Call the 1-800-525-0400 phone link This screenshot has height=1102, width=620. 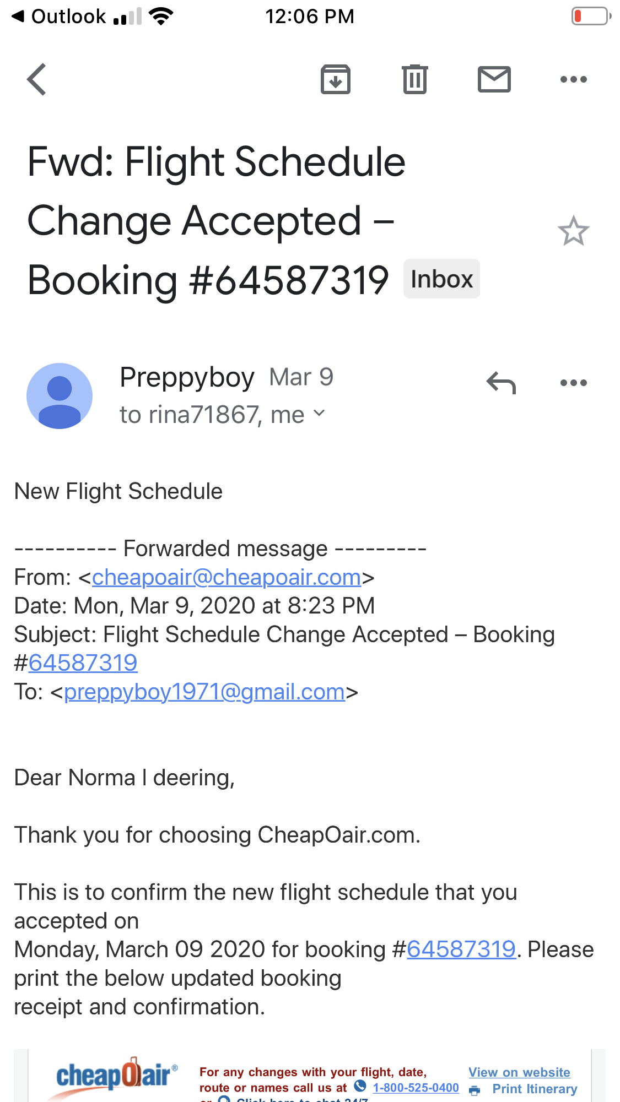pyautogui.click(x=416, y=1088)
